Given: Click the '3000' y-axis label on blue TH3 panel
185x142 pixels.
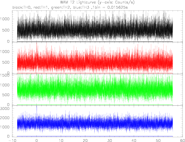Looking at the screenshot, I should point(5,108).
